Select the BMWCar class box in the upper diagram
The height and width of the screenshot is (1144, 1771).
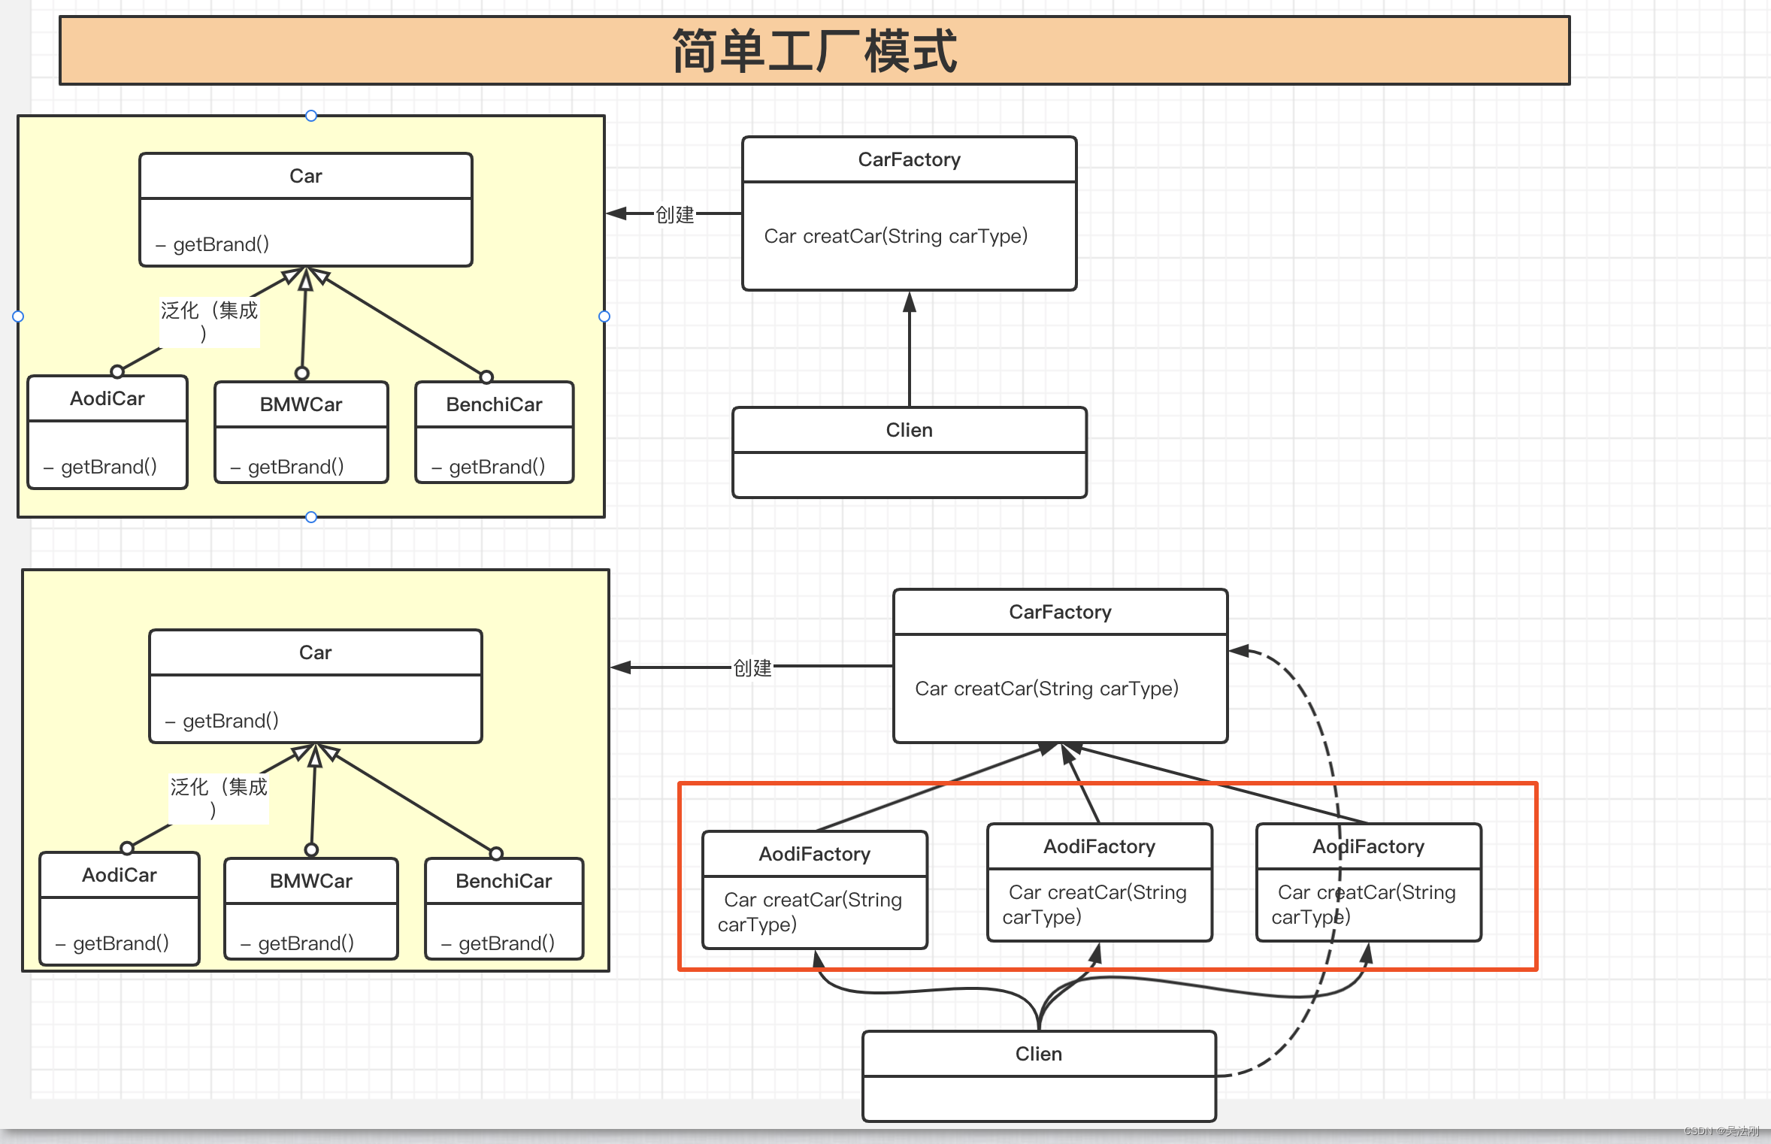[x=300, y=434]
